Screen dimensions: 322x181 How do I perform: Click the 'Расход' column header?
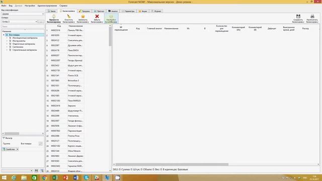point(305,29)
